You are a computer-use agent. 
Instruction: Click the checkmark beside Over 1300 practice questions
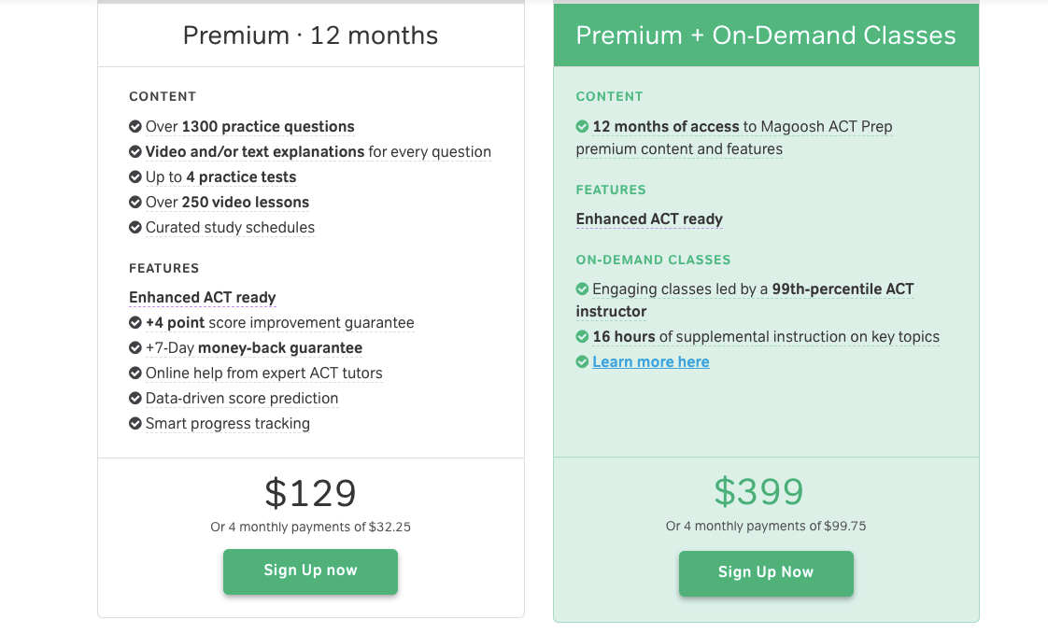[x=135, y=127]
